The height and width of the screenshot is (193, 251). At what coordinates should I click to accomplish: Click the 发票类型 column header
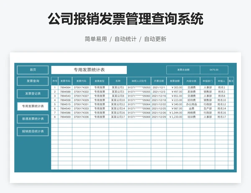coord(100,81)
